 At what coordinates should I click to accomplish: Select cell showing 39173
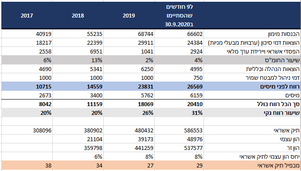pyautogui.click(x=146, y=139)
